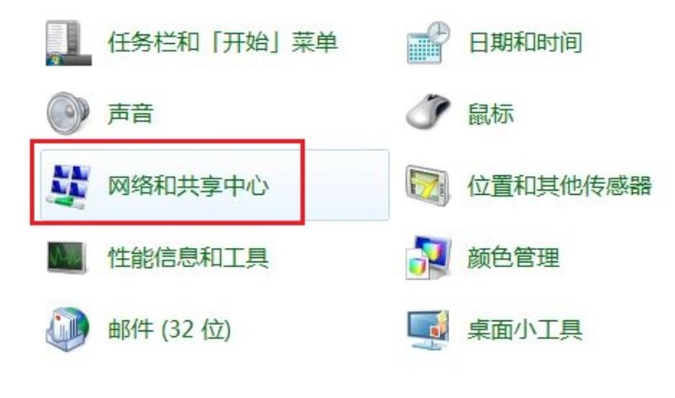
Task: Click the Network and Sharing Center icon
Action: [69, 186]
